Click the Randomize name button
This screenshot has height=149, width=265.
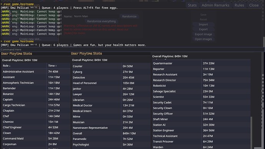click(x=129, y=17)
